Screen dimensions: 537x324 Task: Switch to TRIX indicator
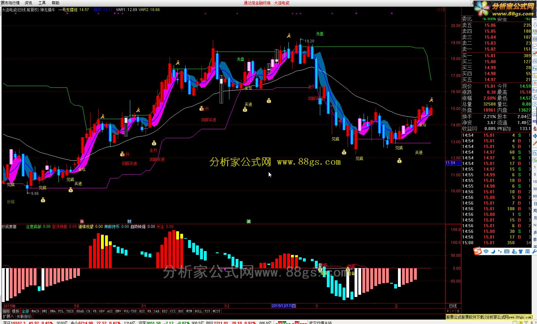70,311
